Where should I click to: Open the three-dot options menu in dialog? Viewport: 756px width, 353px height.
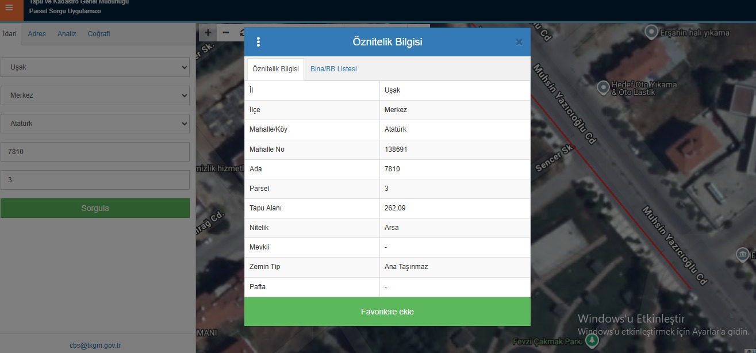tap(258, 42)
